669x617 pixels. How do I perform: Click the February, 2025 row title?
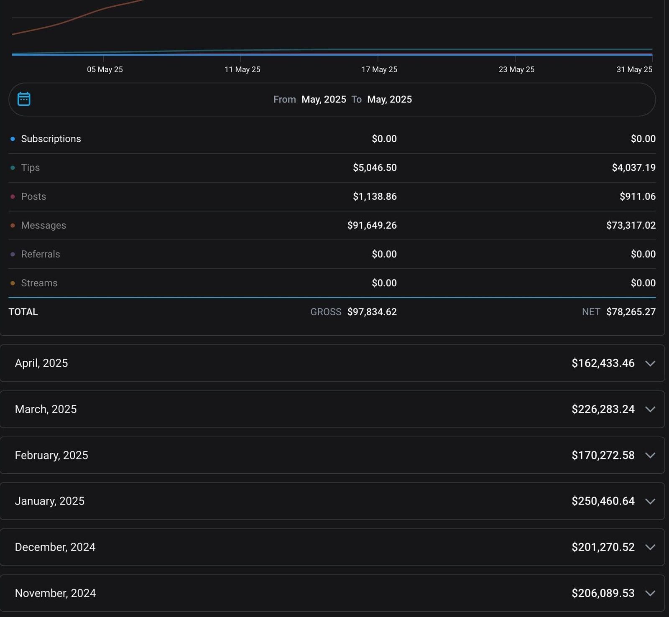(51, 455)
